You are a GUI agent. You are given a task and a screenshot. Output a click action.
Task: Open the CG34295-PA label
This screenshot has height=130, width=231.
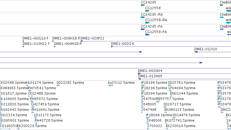tap(152, 26)
